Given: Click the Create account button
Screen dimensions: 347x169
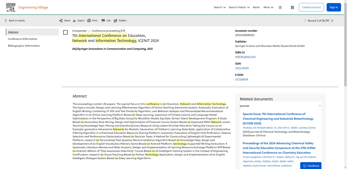Looking at the screenshot, I should [311, 7].
